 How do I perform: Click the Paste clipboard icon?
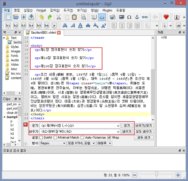[x=74, y=17]
